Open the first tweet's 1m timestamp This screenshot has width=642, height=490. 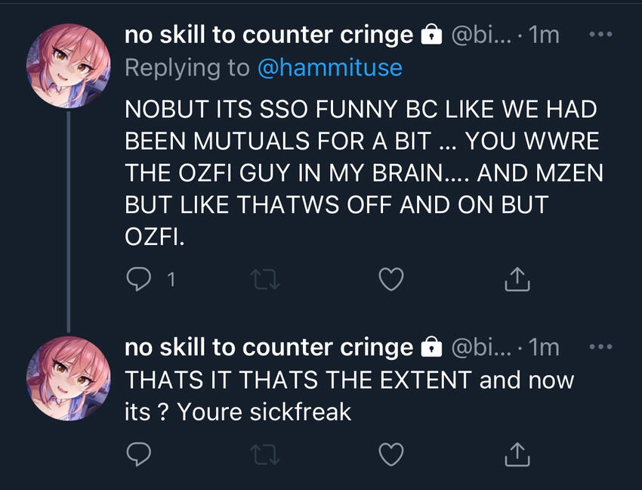coord(545,35)
